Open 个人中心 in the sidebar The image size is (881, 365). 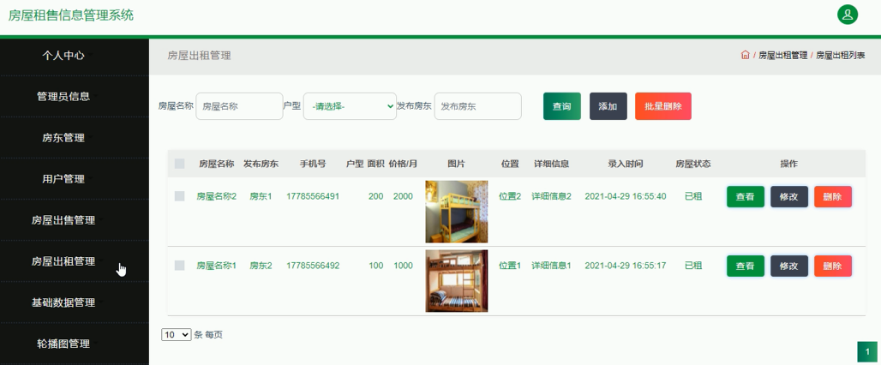click(x=63, y=55)
